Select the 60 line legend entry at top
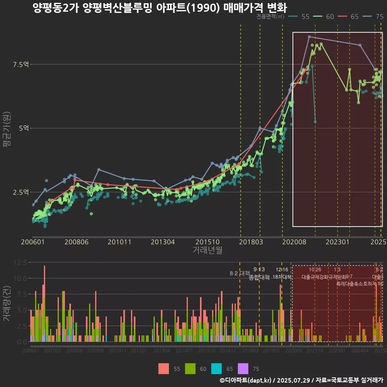The height and width of the screenshot is (387, 387). [323, 17]
